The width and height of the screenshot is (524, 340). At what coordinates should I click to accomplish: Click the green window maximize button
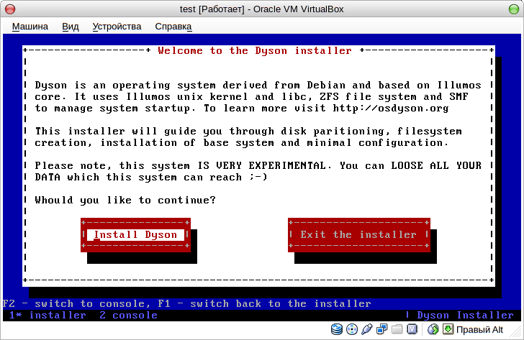514,9
